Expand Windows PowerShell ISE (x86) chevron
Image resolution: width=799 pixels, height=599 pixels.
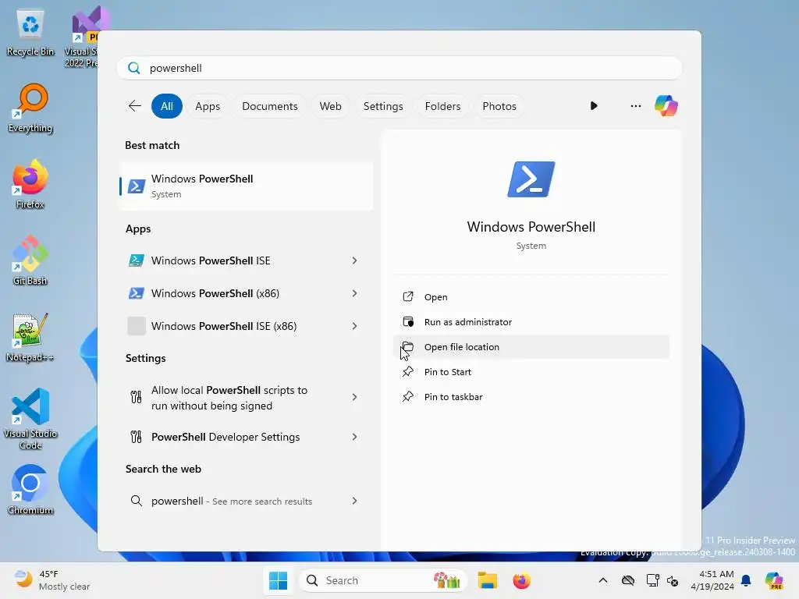point(355,326)
